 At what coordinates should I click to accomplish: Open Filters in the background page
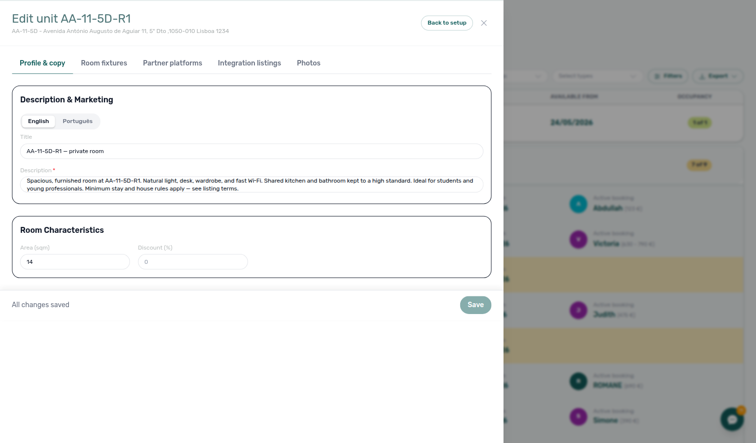pyautogui.click(x=668, y=76)
